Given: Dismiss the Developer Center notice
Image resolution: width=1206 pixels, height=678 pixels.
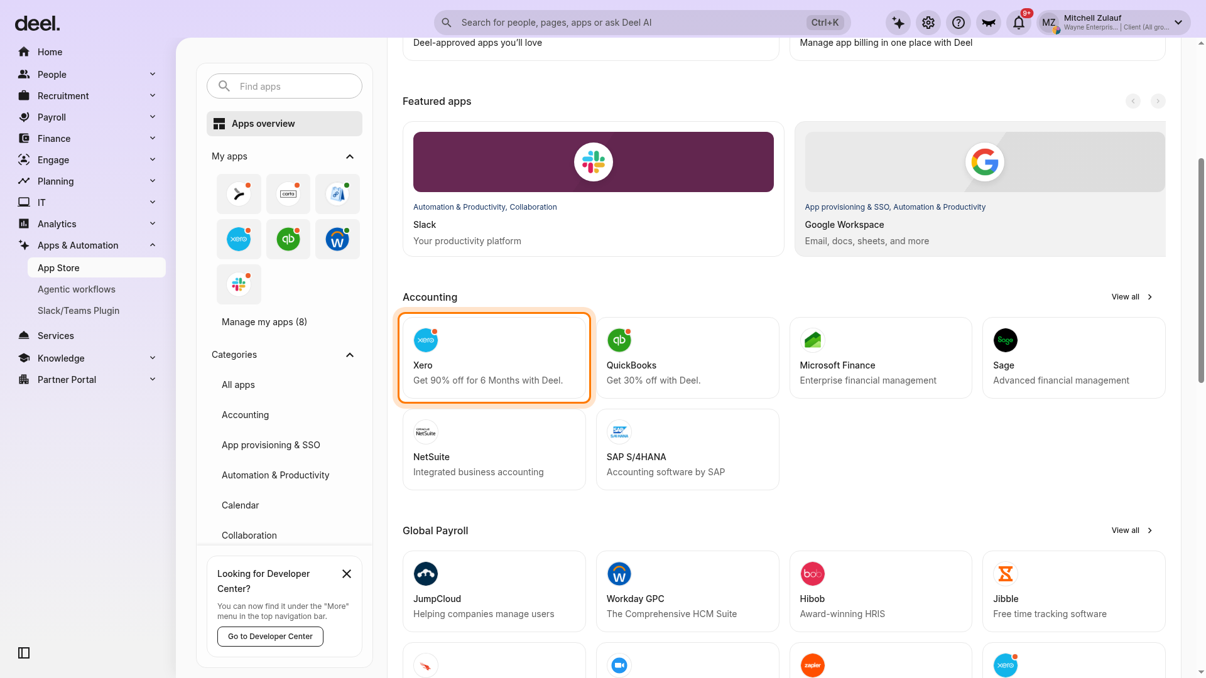Looking at the screenshot, I should 347,574.
